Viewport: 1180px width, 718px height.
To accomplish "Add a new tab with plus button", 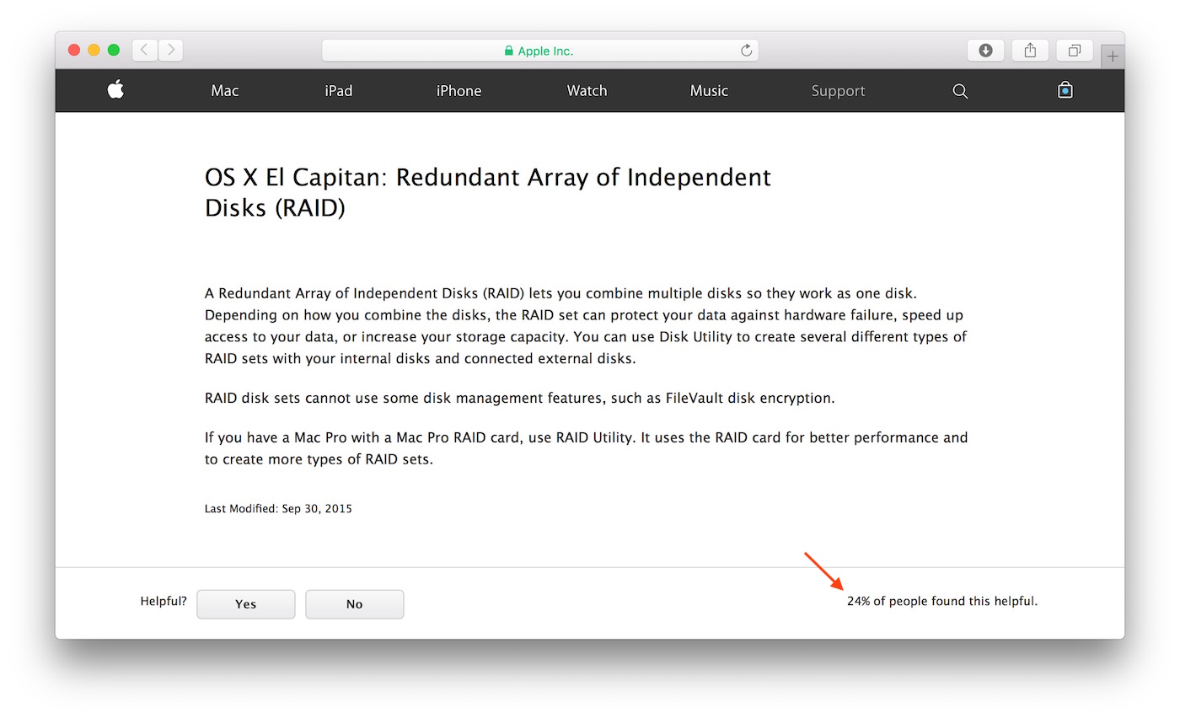I will click(1113, 56).
